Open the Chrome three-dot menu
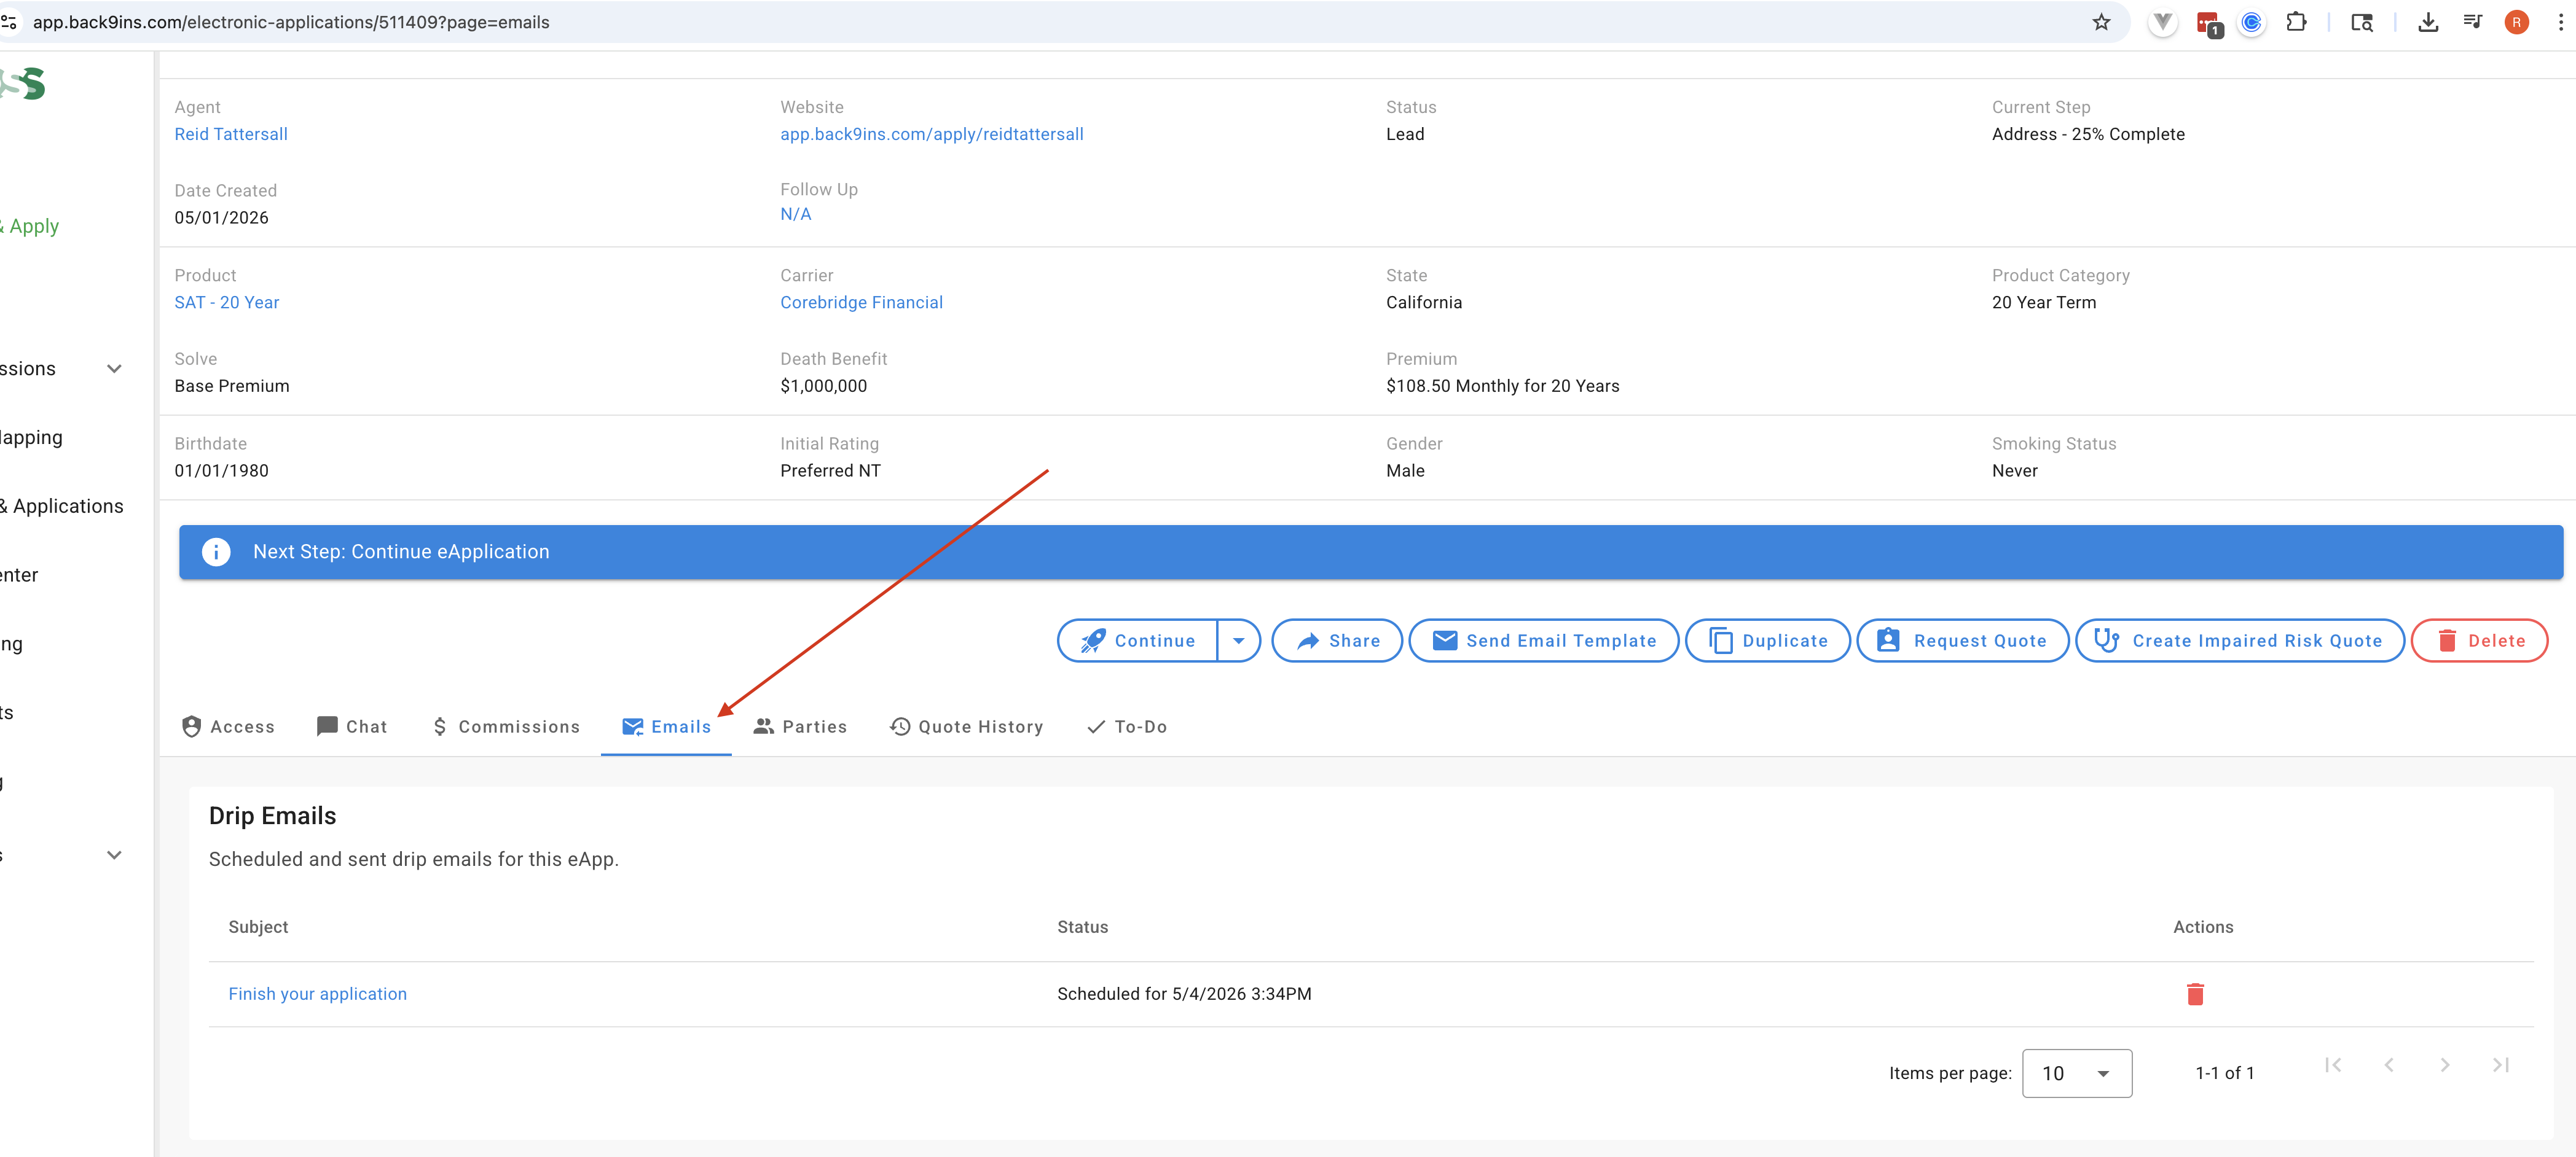The height and width of the screenshot is (1157, 2576). pyautogui.click(x=2560, y=22)
